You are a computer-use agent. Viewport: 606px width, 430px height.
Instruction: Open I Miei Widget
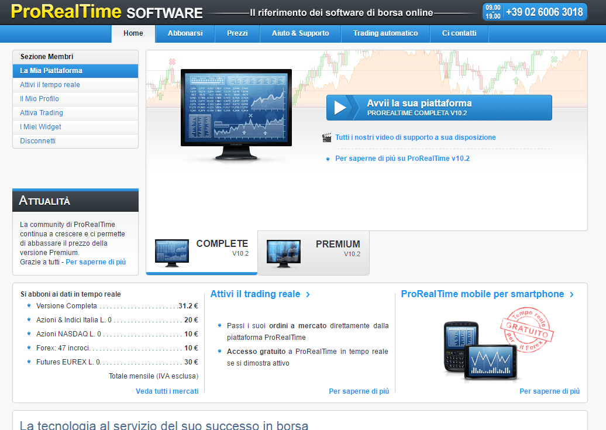75,127
